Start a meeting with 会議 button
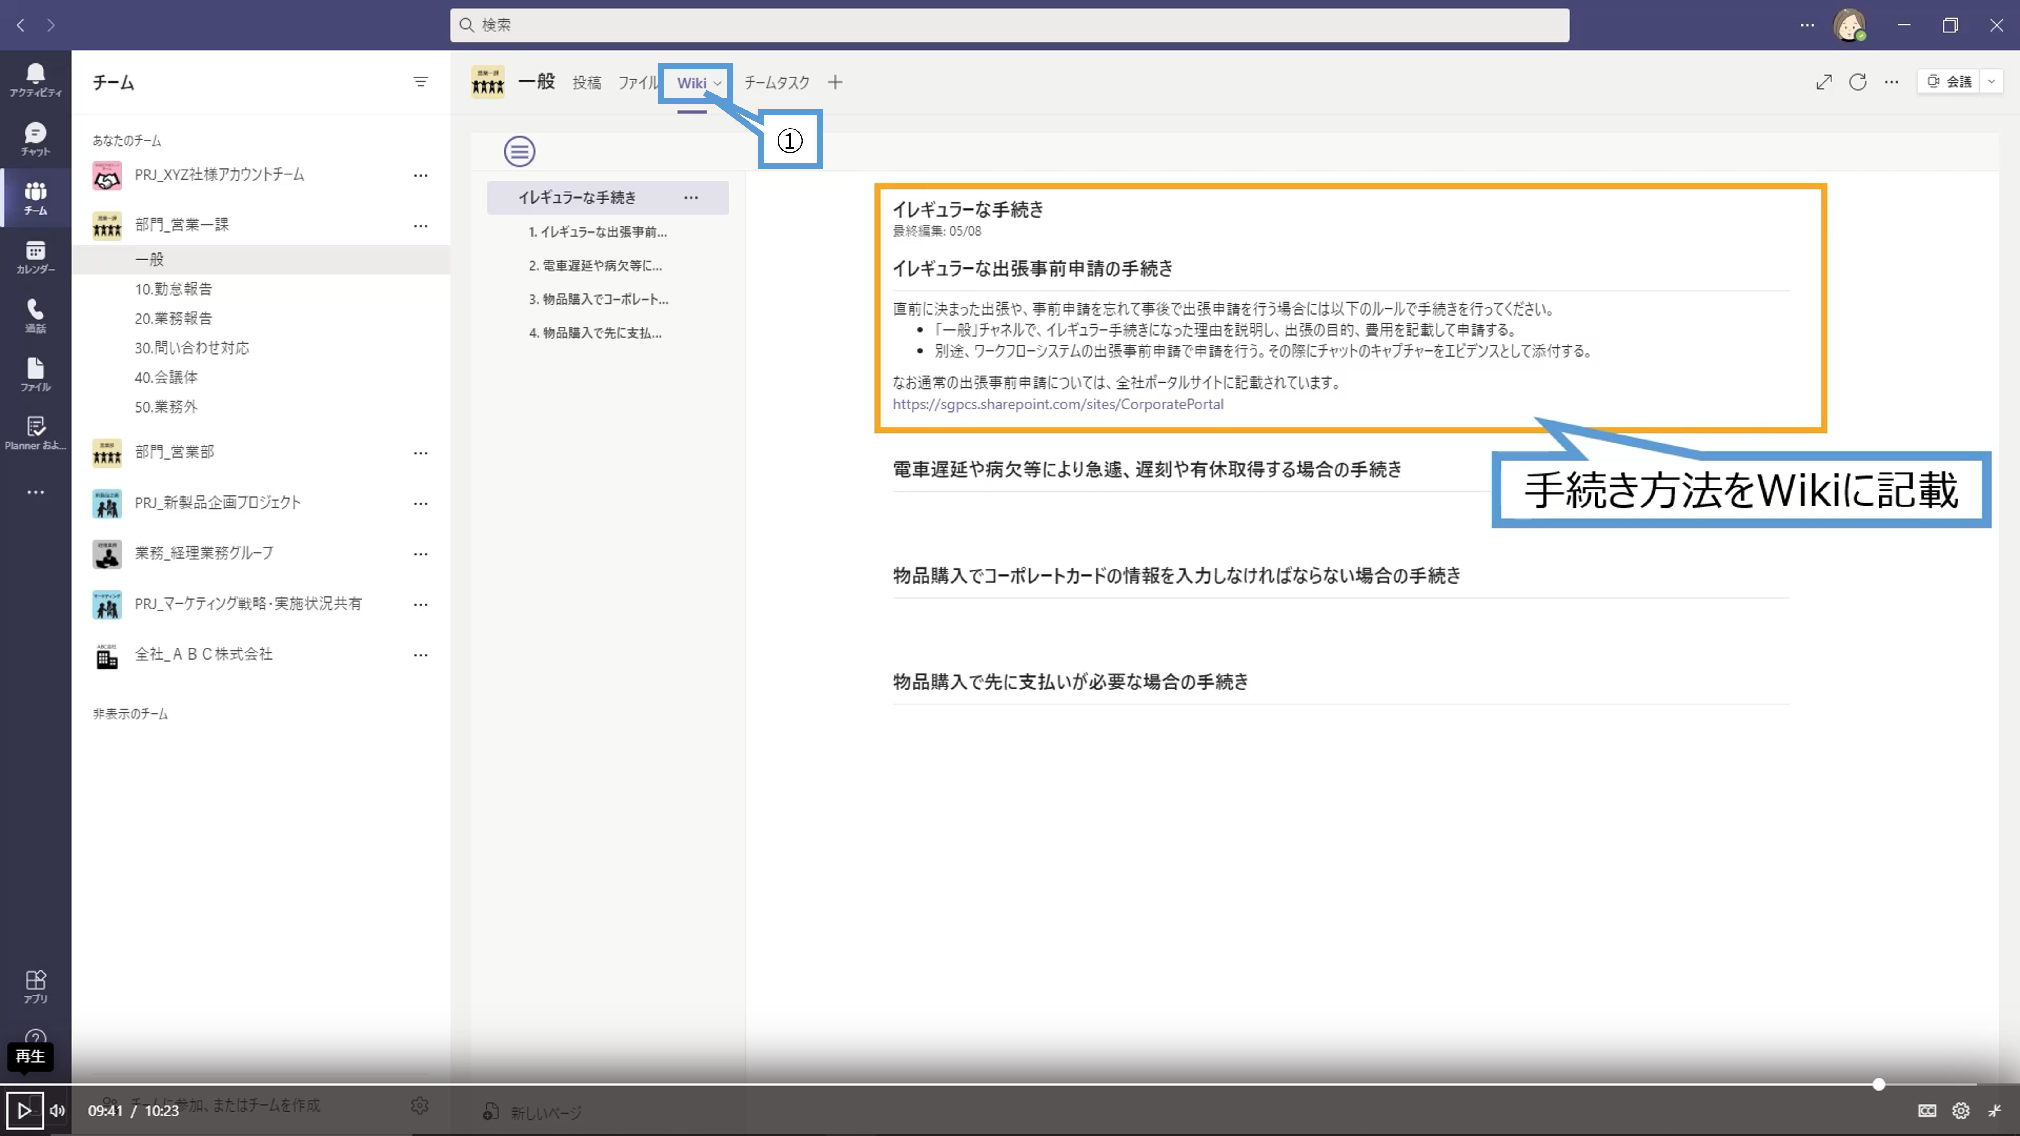 (1949, 81)
